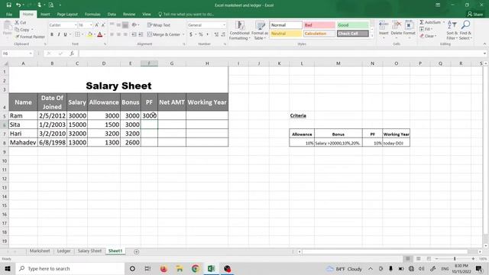Click the Decrease Decimal icon
Viewport: 489px width, 275px height.
223,34
